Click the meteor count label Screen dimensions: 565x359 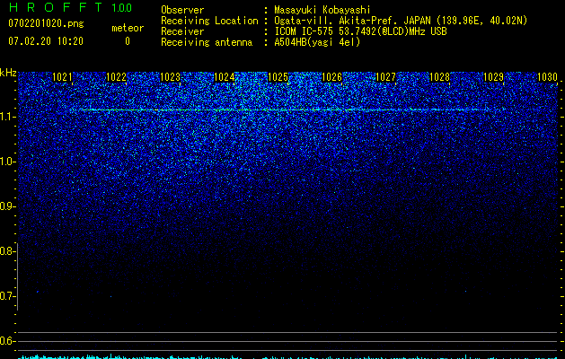coord(128,28)
